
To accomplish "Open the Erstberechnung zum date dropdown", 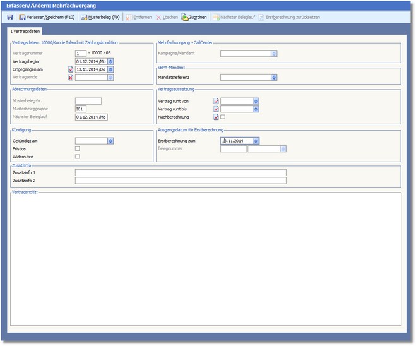I will (x=256, y=141).
